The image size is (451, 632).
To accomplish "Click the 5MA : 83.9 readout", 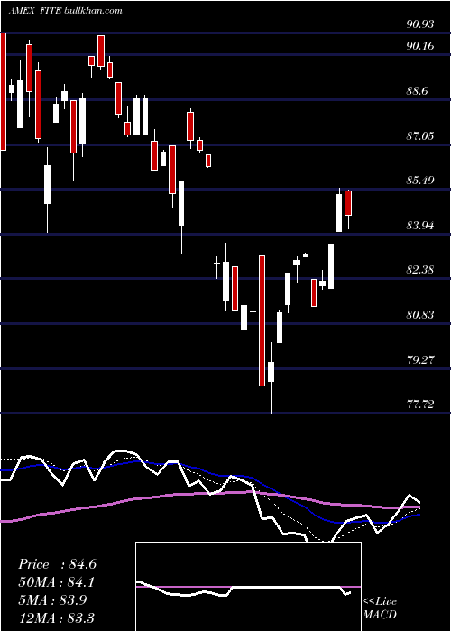I will (x=54, y=599).
